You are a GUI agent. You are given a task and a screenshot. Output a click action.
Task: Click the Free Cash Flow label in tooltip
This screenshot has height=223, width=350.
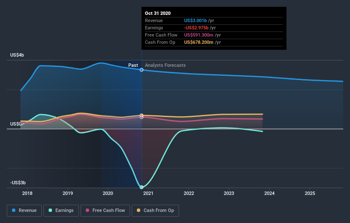[x=161, y=35]
